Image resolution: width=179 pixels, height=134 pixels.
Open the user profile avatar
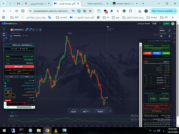click(173, 24)
